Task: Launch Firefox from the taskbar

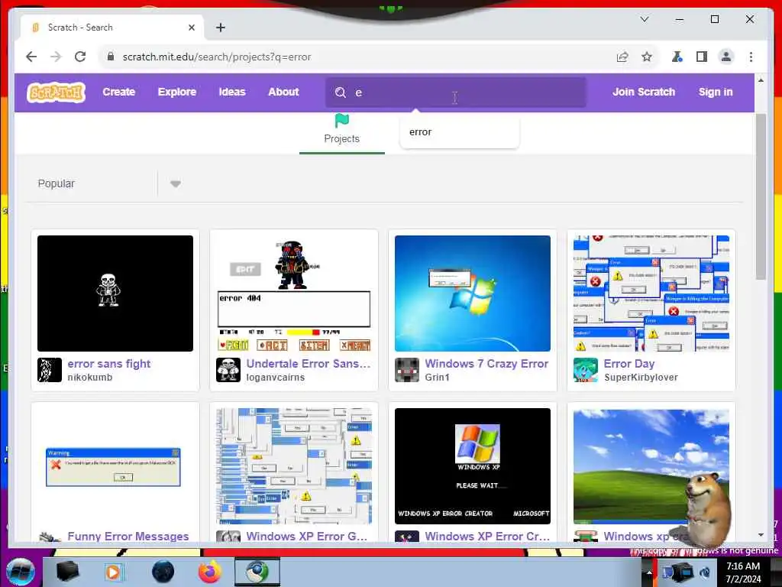Action: tap(210, 572)
